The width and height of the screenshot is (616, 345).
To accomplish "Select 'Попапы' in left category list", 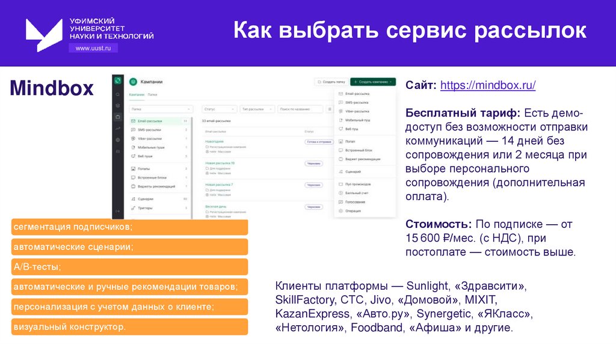I will point(159,169).
